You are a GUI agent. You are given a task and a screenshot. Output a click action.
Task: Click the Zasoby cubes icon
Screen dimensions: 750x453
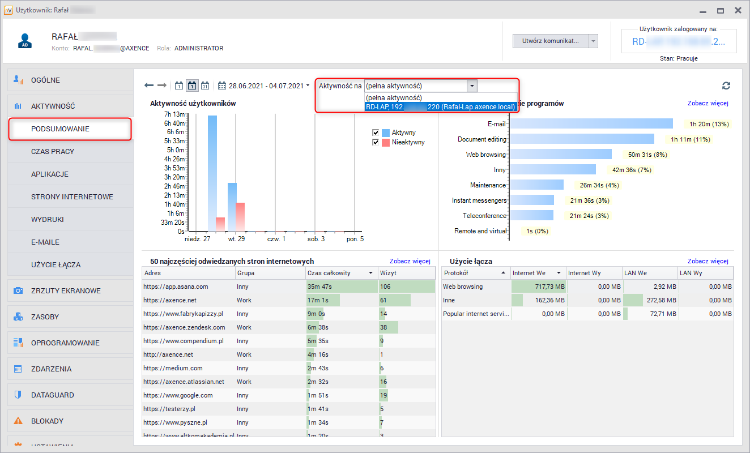[x=18, y=317]
